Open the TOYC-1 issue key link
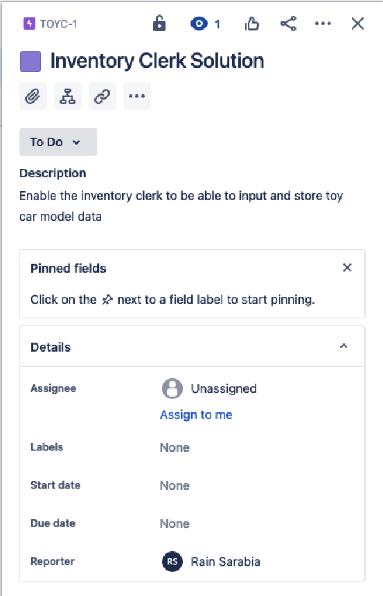The image size is (383, 596). (59, 24)
